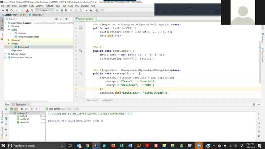Toggle sort alphabetically in test runner

[22, 109]
